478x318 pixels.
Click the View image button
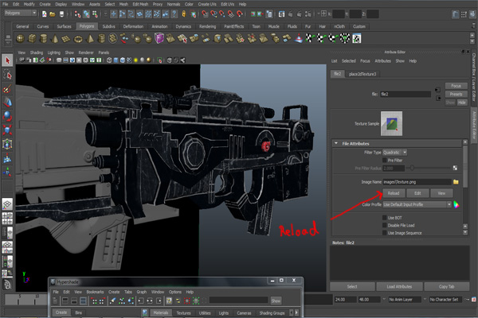441,193
